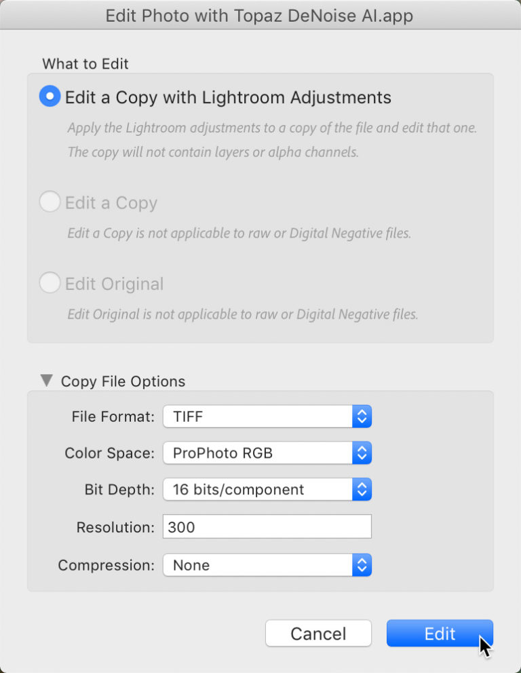Confirm with the blue Edit button
The image size is (521, 673).
pos(440,633)
